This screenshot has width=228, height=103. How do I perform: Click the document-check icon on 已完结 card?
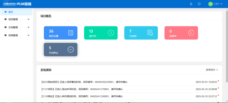(150, 33)
